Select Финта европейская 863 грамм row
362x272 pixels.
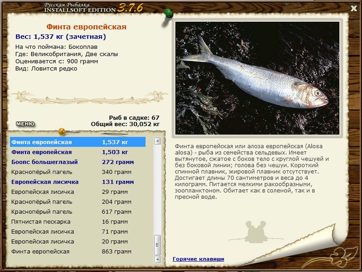point(78,251)
